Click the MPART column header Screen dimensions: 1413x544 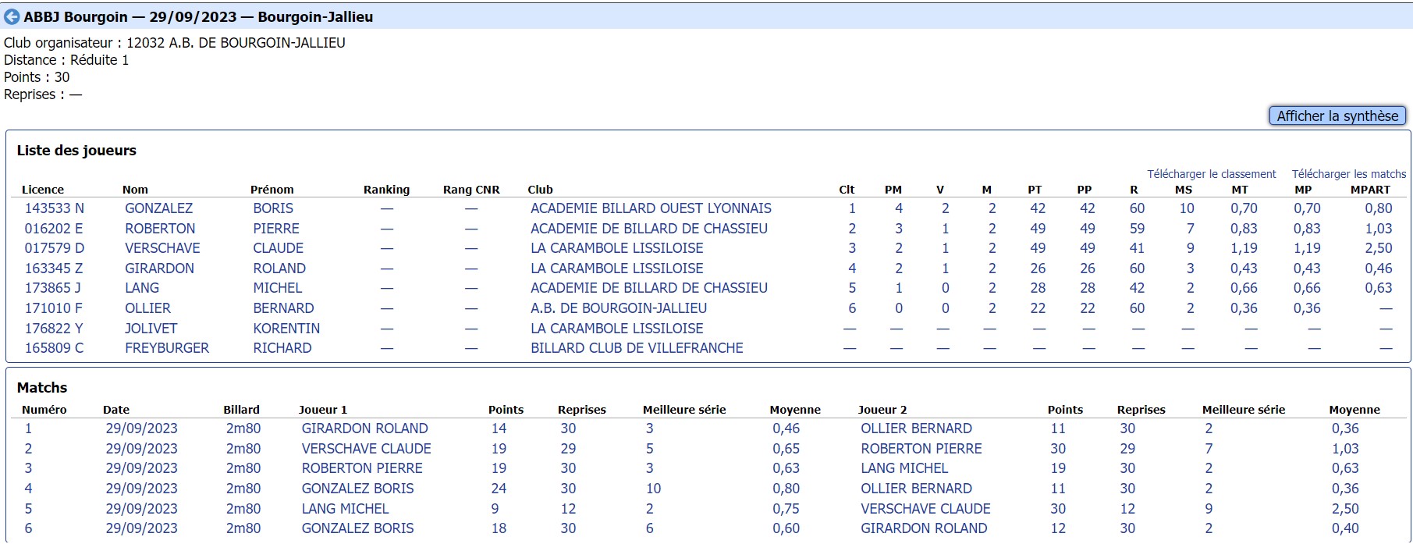[1370, 190]
